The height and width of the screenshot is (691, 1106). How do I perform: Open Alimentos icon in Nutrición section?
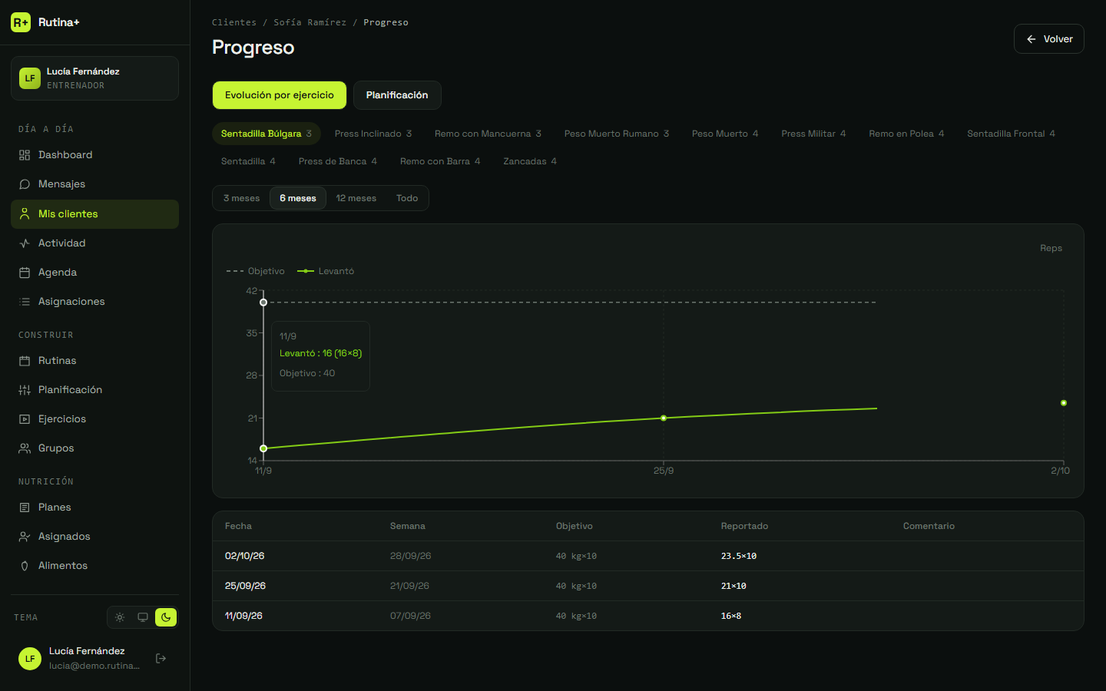[25, 566]
